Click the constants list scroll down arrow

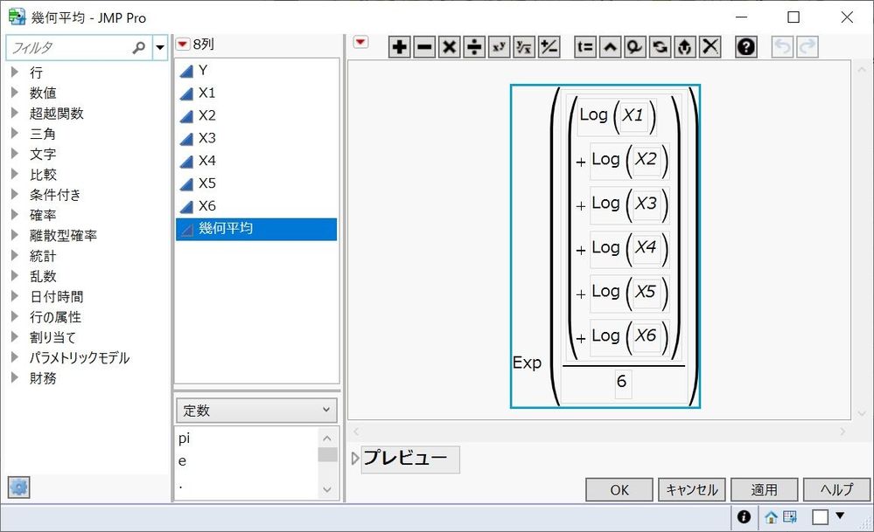(x=327, y=490)
